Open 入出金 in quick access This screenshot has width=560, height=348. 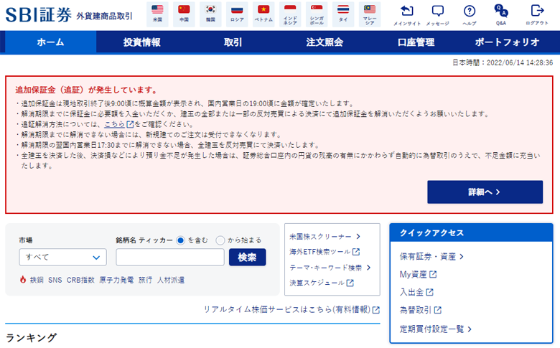(x=416, y=292)
